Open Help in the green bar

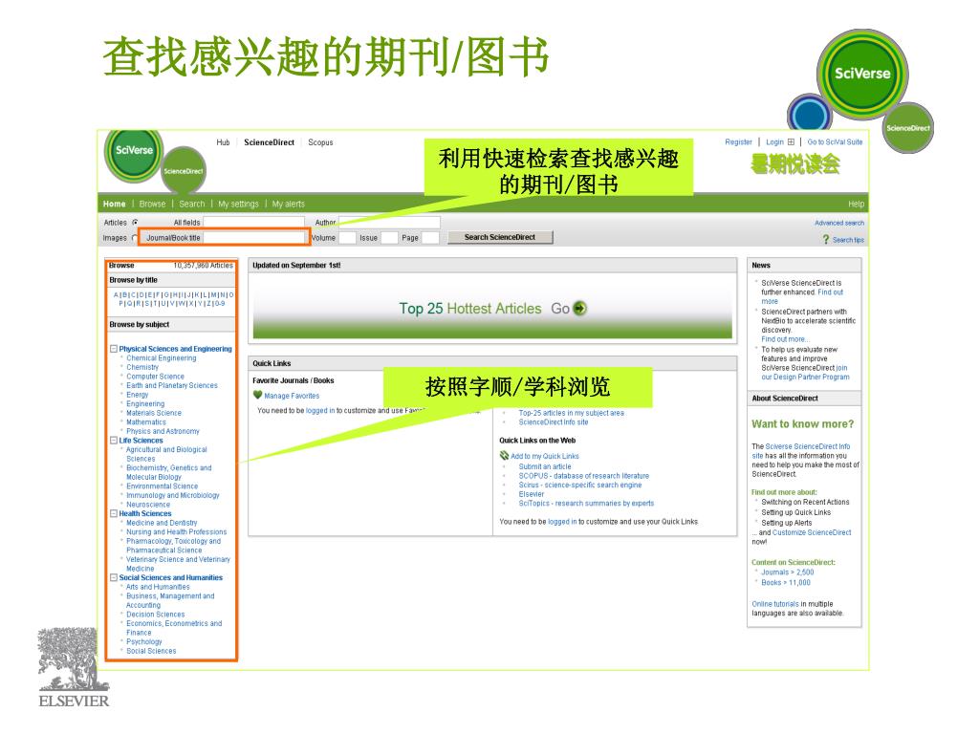pyautogui.click(x=856, y=205)
